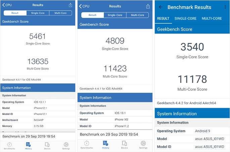Tap the iPhone11,2 Model ID value
230x152 pixels.
tap(122, 126)
